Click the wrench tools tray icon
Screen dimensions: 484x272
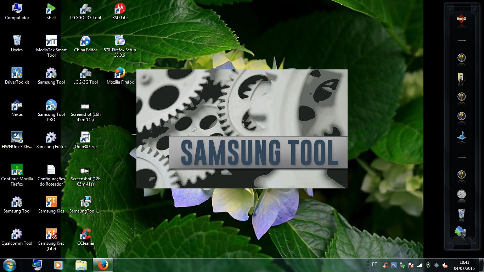[x=394, y=265]
